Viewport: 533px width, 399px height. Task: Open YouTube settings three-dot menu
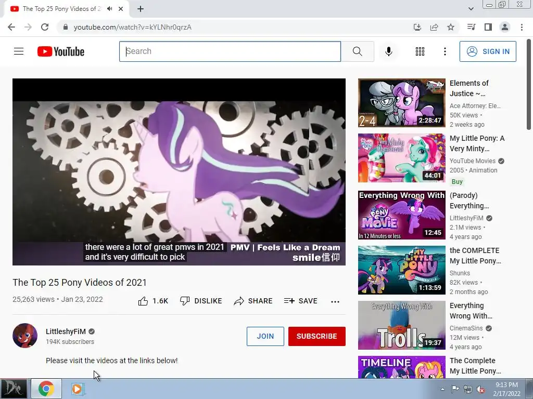tap(445, 51)
